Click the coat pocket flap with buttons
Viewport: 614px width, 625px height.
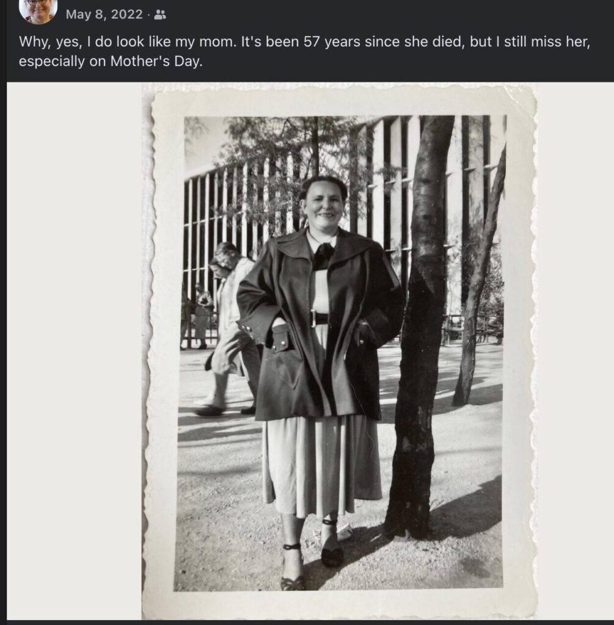click(x=282, y=338)
